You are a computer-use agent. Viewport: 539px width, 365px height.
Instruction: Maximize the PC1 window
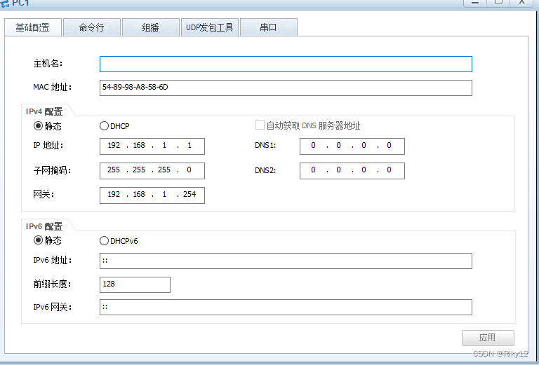click(498, 3)
